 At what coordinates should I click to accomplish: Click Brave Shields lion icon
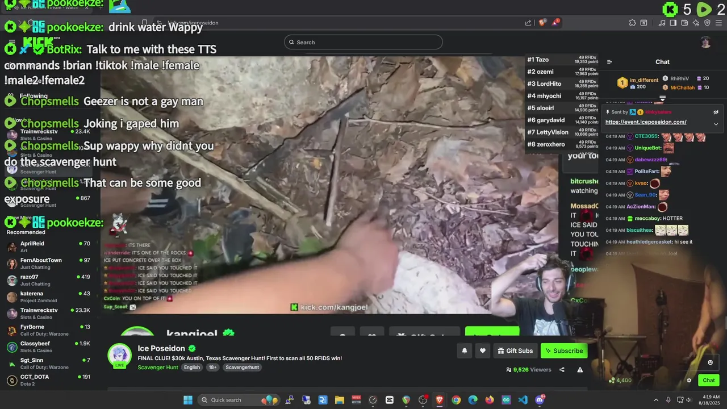point(542,23)
